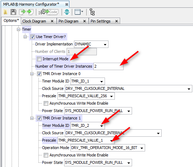193x167 pixels.
Task: Click the disabled Number of Clients field
Action: tap(82, 51)
